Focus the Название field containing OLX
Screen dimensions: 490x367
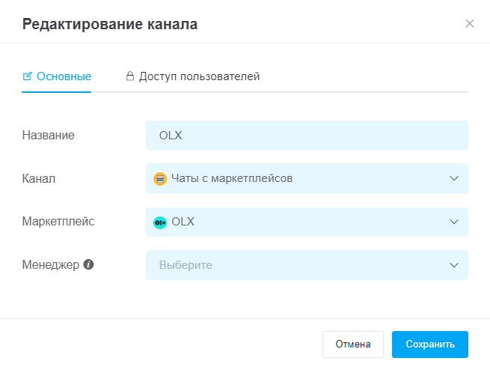(x=307, y=136)
